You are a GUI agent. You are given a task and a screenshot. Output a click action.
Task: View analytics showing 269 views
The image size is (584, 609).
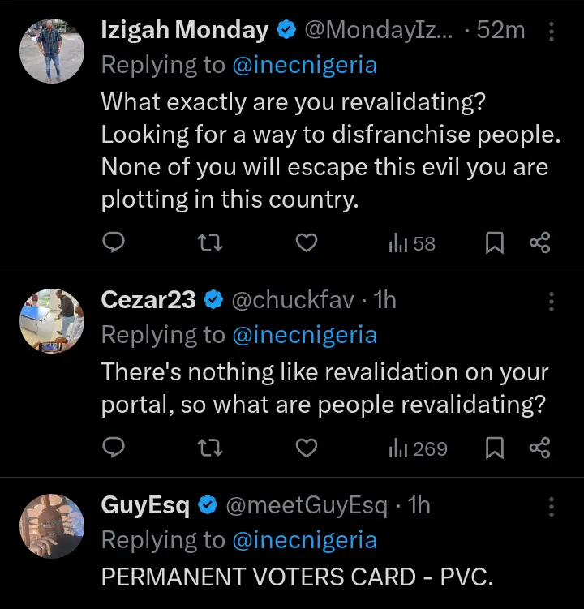418,448
